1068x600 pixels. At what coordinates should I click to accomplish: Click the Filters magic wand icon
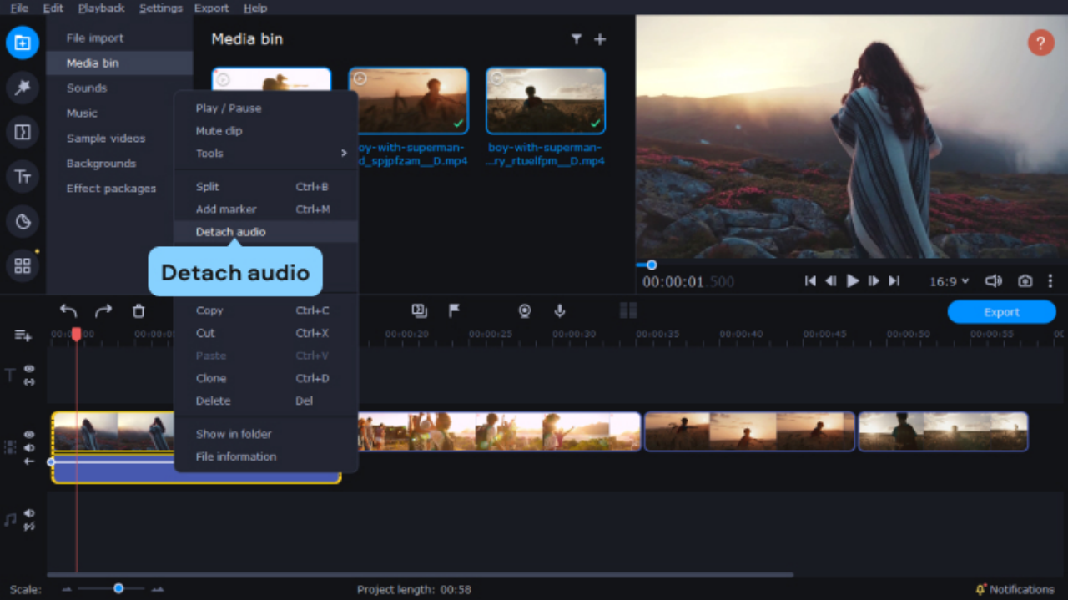(23, 87)
